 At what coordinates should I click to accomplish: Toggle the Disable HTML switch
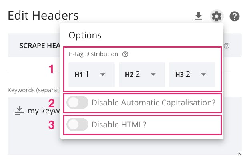click(77, 125)
